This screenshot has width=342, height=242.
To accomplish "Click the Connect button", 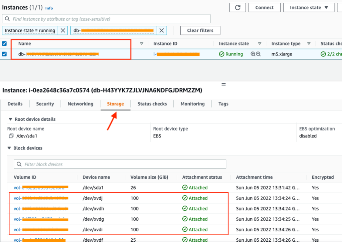I will click(264, 7).
